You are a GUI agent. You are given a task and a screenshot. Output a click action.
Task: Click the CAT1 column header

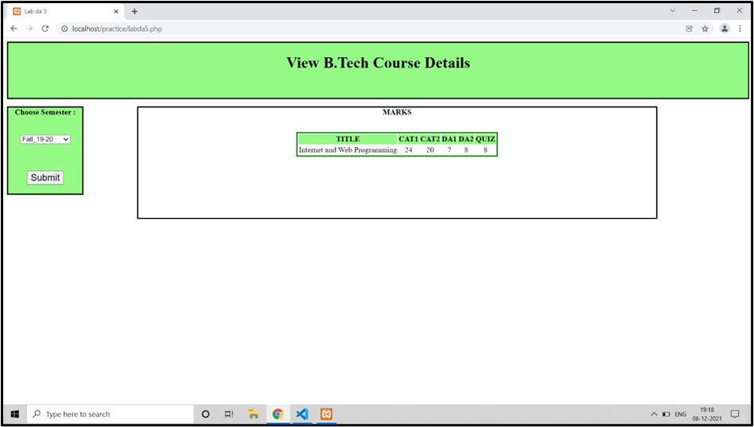(408, 139)
